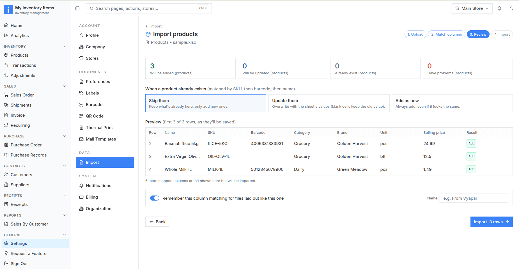Follow the Import breadcrumb link
Image resolution: width=519 pixels, height=269 pixels.
[153, 26]
